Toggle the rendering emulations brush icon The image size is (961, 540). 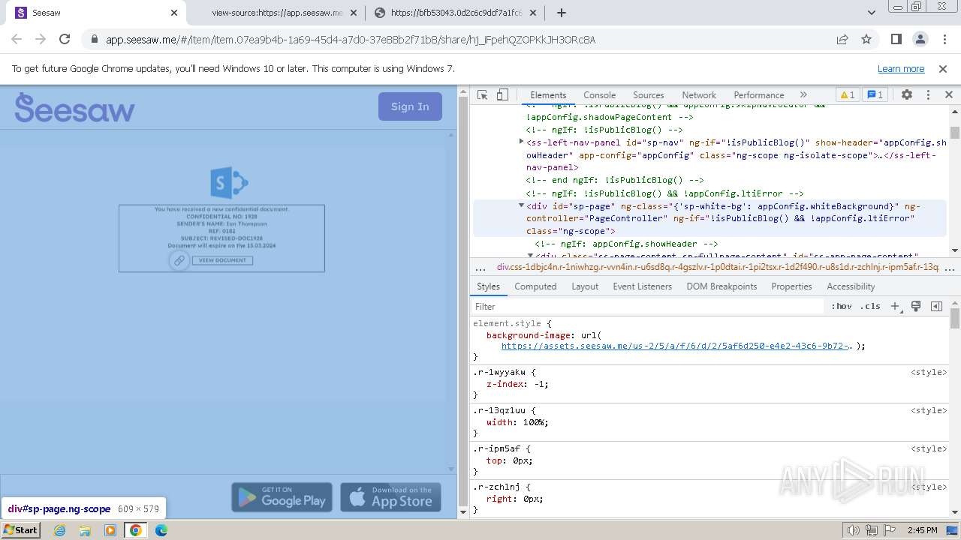point(916,306)
